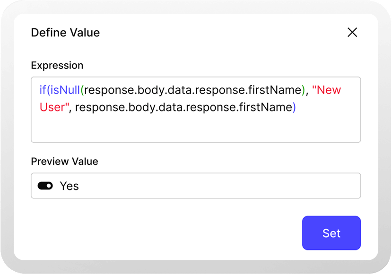
Task: Click the Yes label beside the switch
Action: [69, 186]
